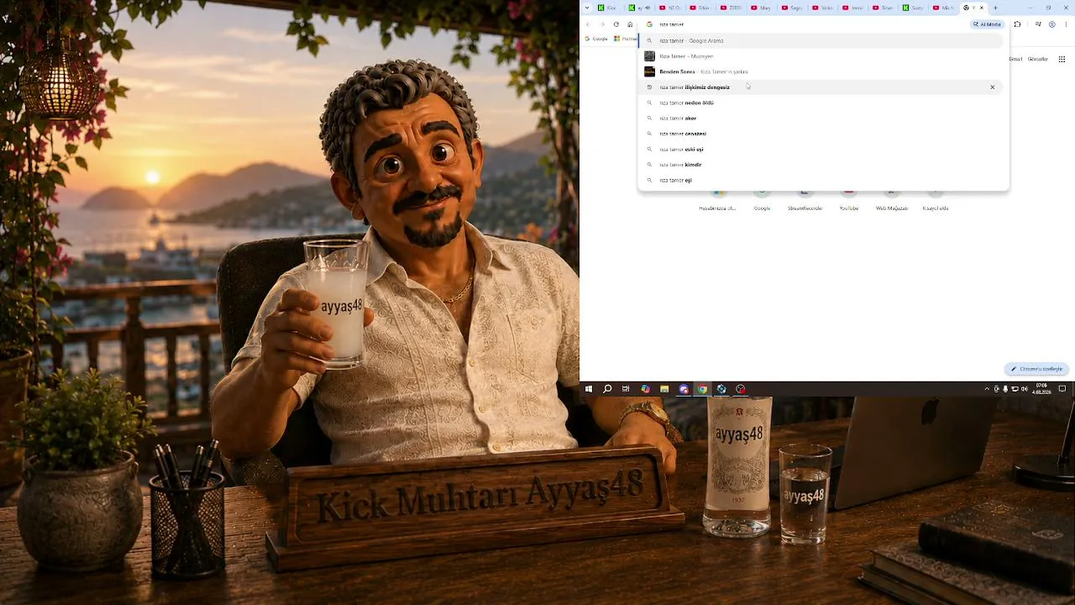Switch to the 'Sagu' YouTube tab
1075x605 pixels.
click(x=793, y=8)
